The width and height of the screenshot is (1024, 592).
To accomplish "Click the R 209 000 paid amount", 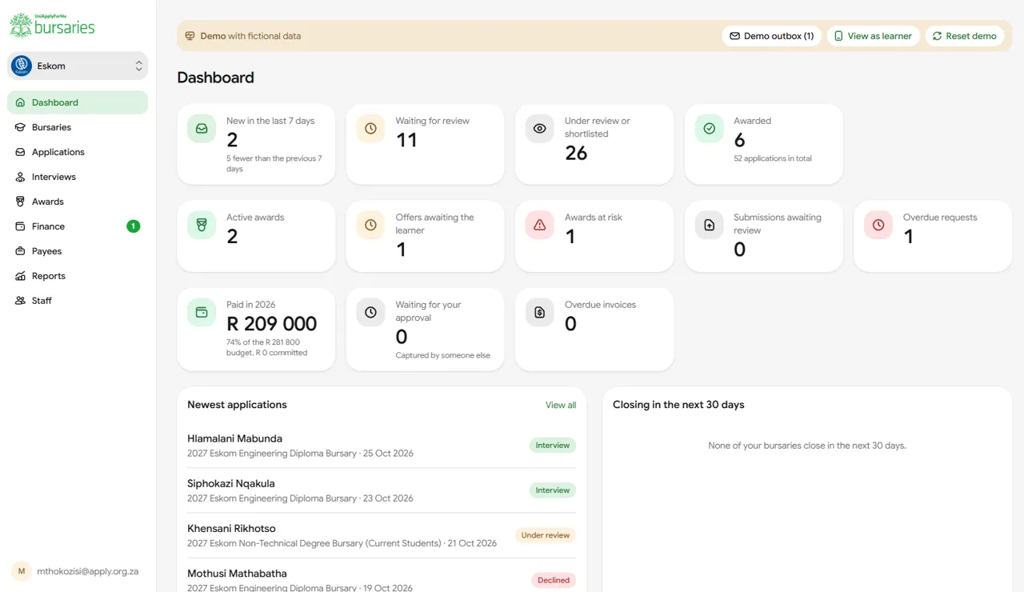I will (272, 324).
